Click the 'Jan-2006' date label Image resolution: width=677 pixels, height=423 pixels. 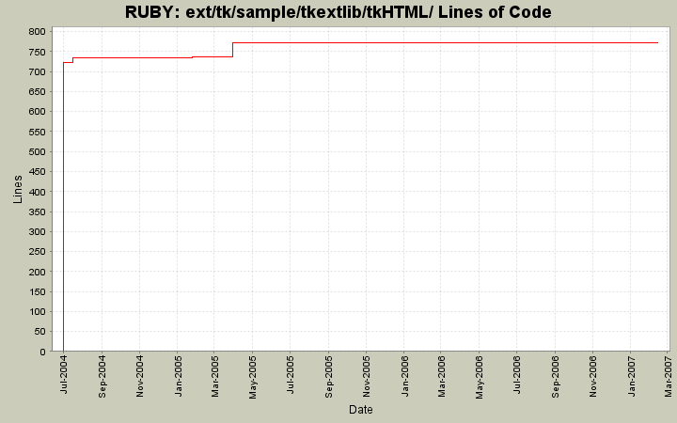click(x=404, y=376)
